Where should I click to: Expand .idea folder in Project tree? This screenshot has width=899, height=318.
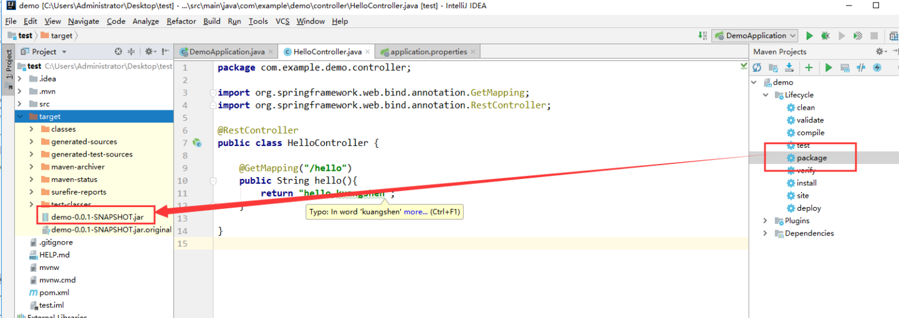click(20, 79)
